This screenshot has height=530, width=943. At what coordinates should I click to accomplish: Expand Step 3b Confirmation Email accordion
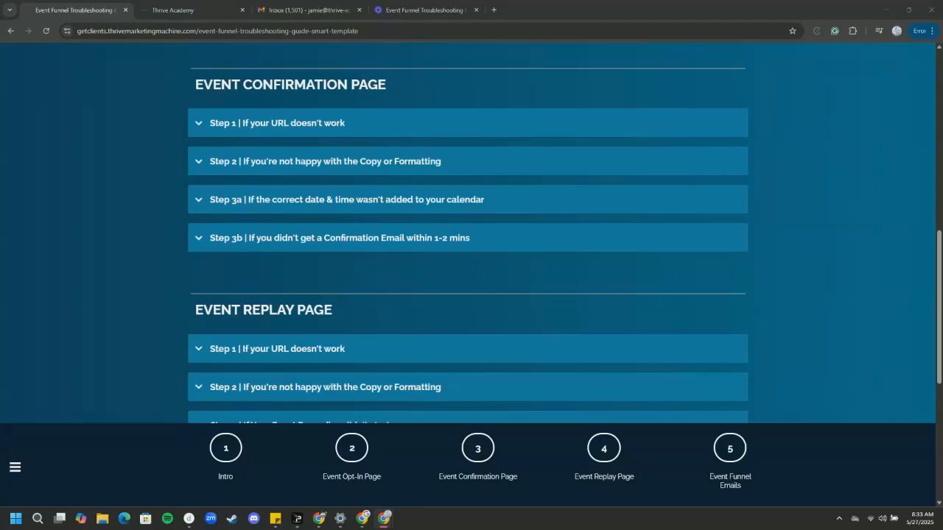coord(468,238)
